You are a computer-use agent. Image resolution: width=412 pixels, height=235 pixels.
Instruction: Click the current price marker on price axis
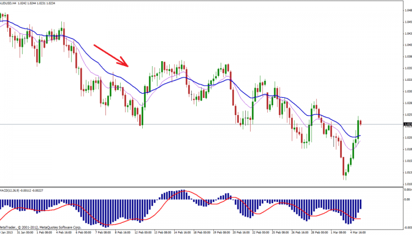pos(407,124)
